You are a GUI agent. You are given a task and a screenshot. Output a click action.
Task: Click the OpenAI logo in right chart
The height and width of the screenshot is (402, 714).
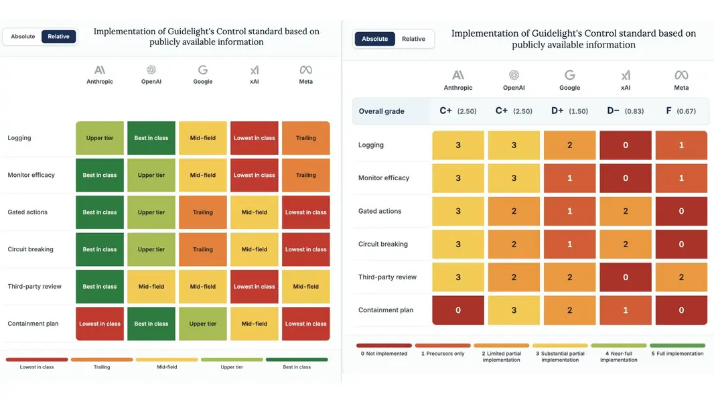tap(514, 74)
